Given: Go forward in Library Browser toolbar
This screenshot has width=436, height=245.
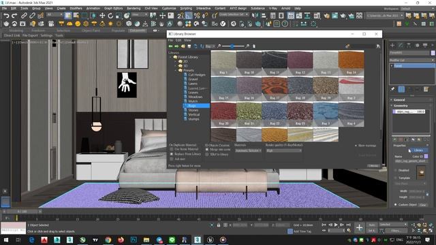Looking at the screenshot, I should (x=176, y=46).
